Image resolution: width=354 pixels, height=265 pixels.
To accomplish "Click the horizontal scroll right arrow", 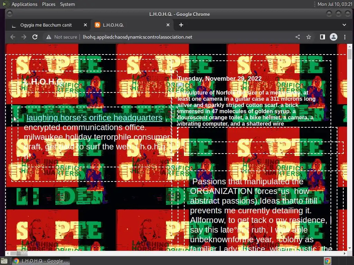I will click(345, 253).
